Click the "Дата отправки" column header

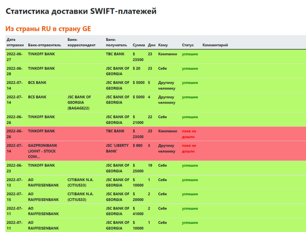(x=15, y=42)
